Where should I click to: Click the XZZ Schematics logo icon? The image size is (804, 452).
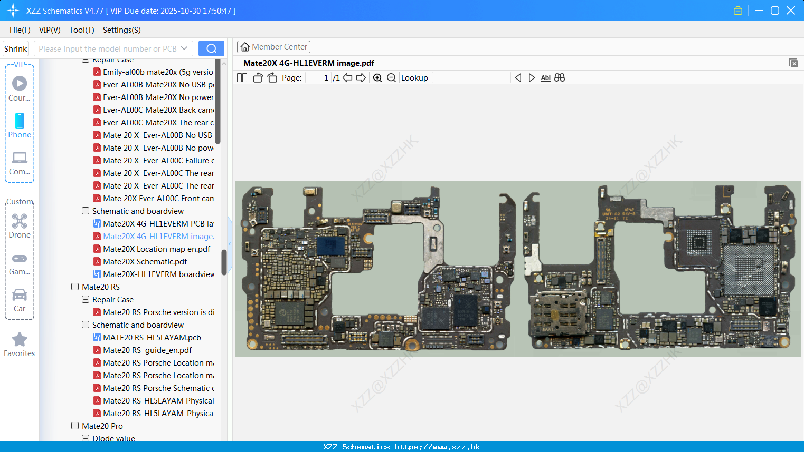click(13, 11)
